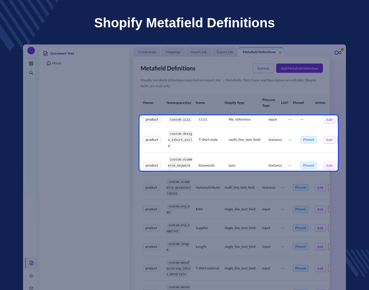The height and width of the screenshot is (290, 369).
Task: Click the Supplier name cell
Action: click(x=202, y=228)
